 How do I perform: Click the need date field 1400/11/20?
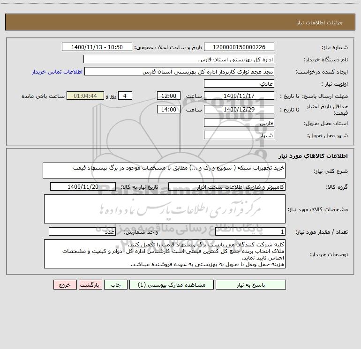click(x=83, y=186)
